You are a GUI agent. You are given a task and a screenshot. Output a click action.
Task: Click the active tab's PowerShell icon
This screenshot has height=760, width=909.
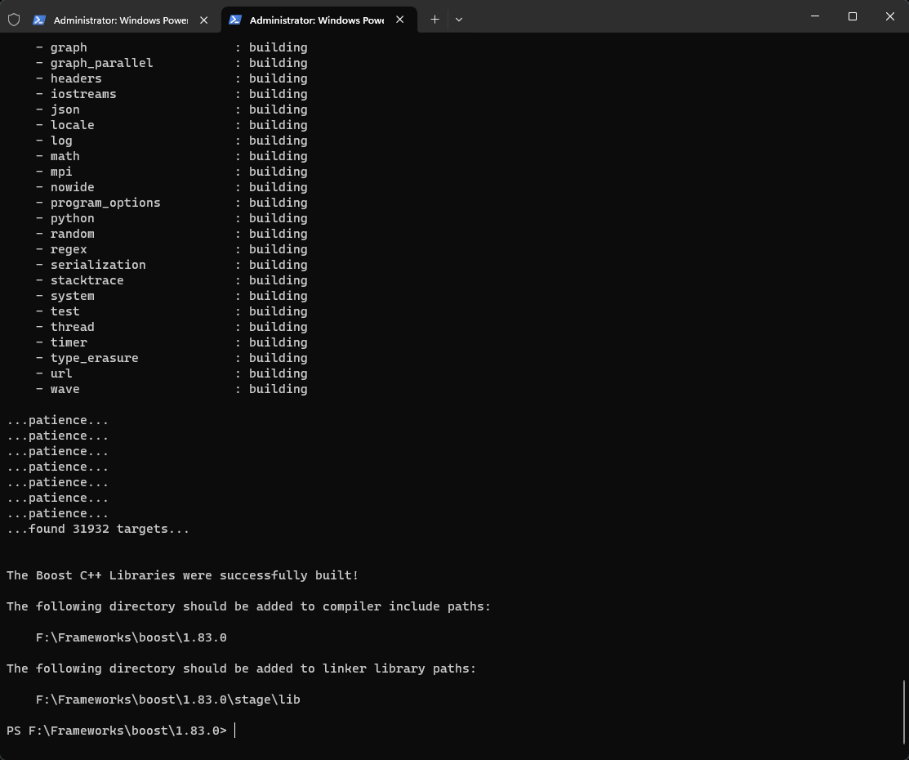tap(235, 20)
